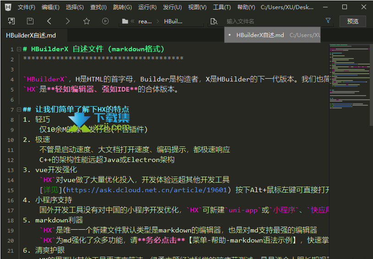This screenshot has width=373, height=259.
Task: Click the '4. 小程序支持' list line
Action: [47, 200]
